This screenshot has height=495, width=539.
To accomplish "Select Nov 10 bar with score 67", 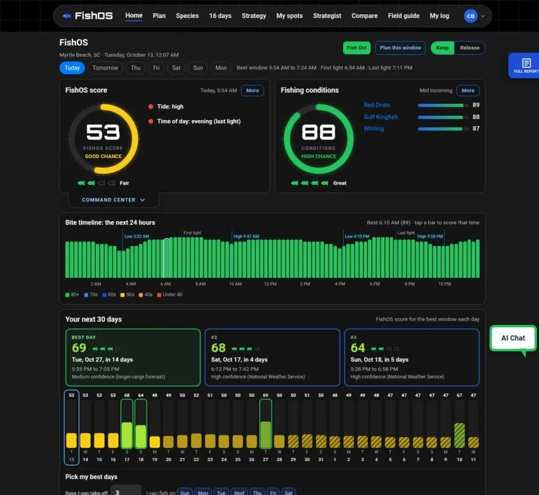I will click(459, 424).
